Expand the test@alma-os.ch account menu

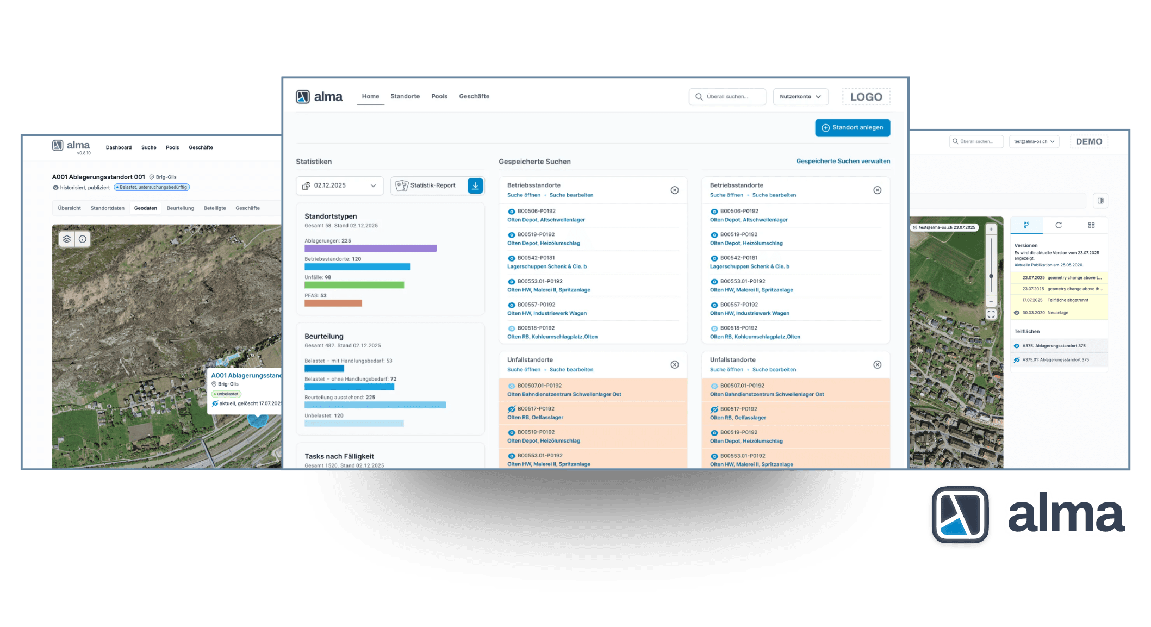[x=1034, y=141]
